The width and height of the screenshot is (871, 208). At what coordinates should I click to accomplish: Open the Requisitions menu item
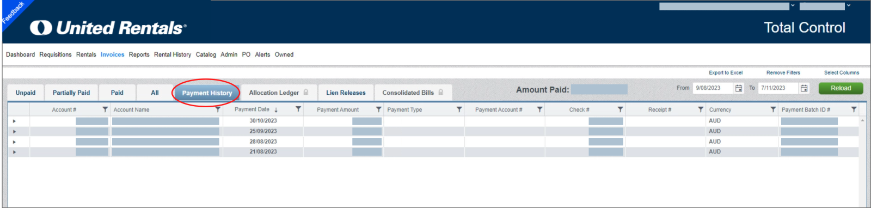click(x=56, y=54)
